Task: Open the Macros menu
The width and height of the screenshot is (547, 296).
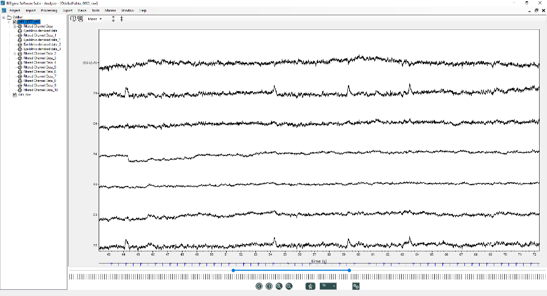Action: (x=110, y=11)
